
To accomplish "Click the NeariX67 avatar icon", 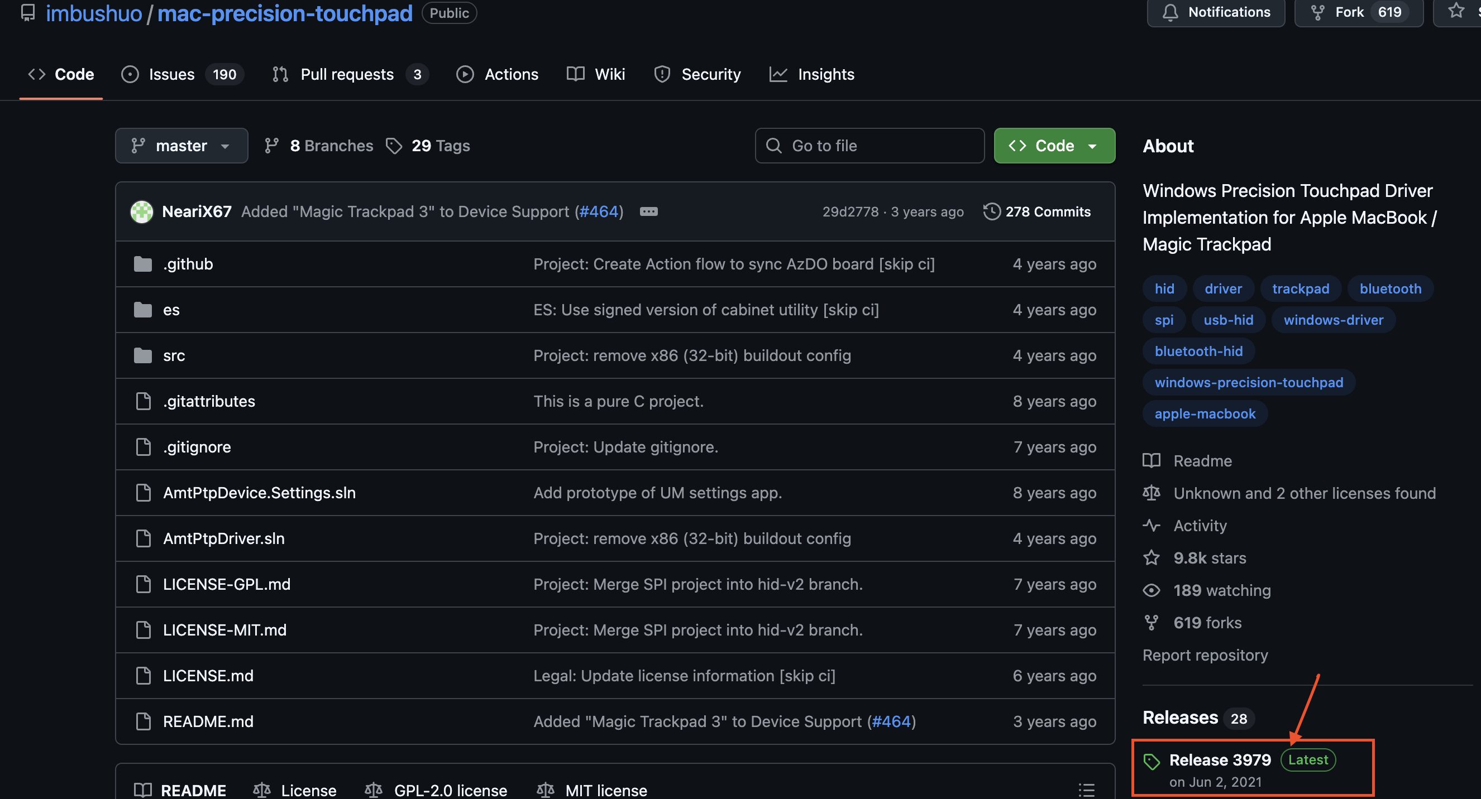I will pos(141,211).
